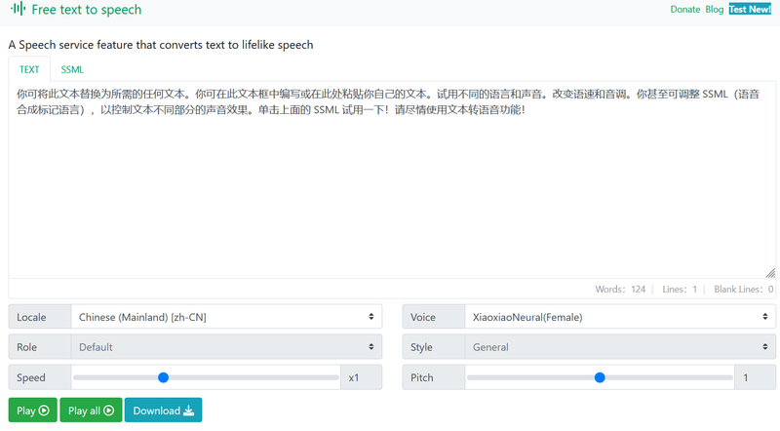Click the Free text to speech title
780x431 pixels.
coord(86,10)
